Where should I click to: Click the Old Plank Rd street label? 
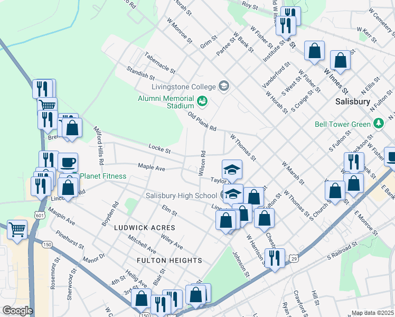pos(202,122)
